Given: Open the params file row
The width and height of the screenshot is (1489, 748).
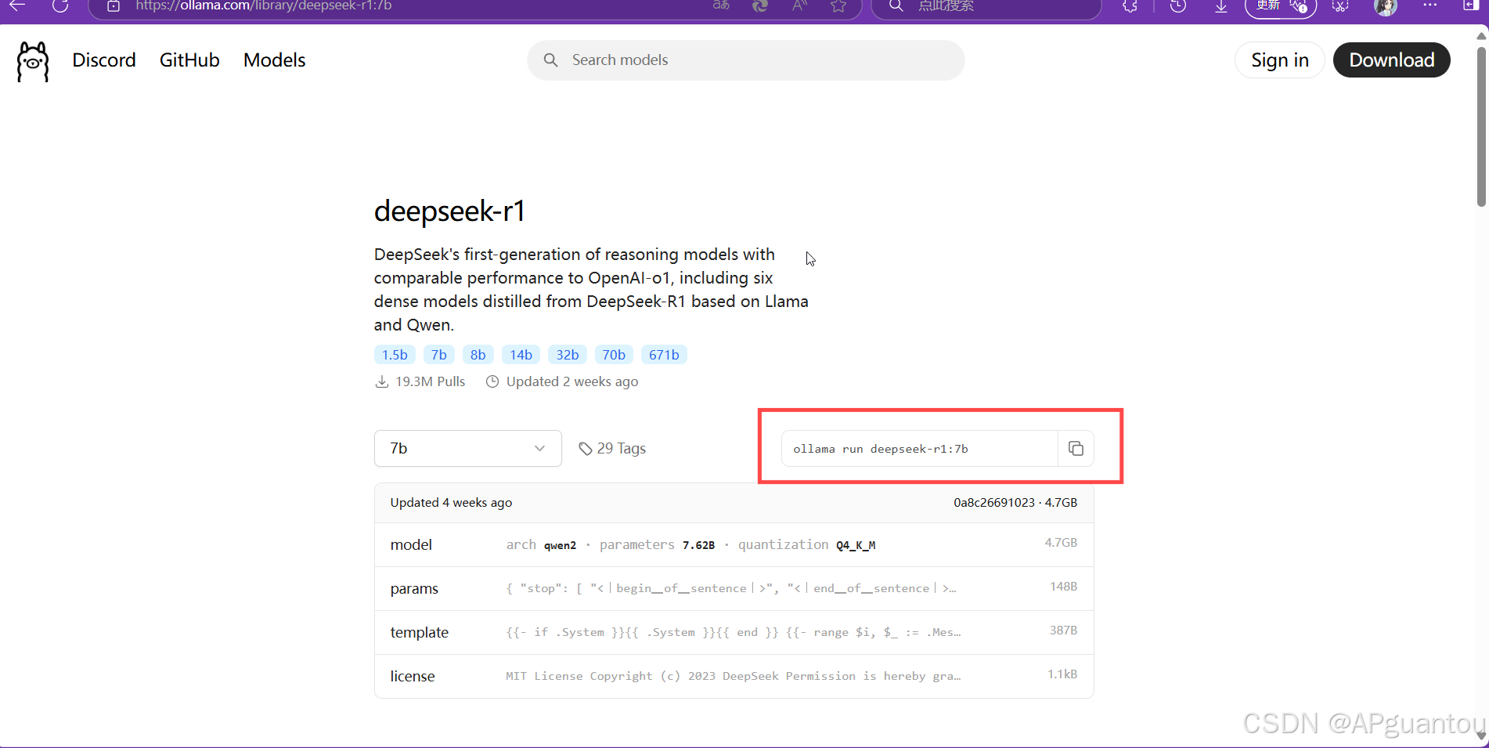Looking at the screenshot, I should 734,588.
